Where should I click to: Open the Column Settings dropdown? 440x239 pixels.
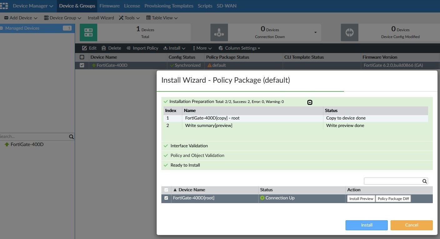coord(239,48)
